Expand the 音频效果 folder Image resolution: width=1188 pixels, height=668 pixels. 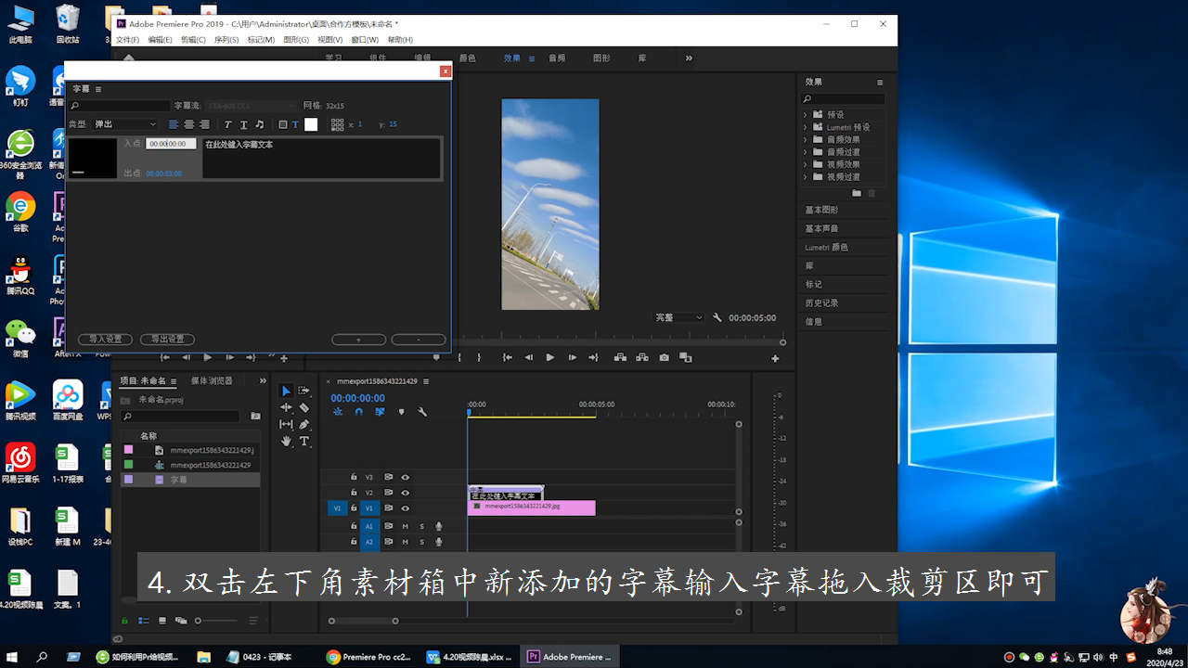[805, 139]
